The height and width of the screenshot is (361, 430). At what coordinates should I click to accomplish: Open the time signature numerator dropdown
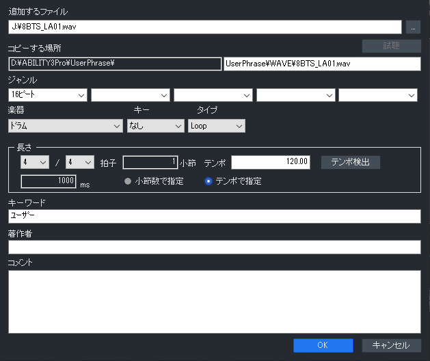pyautogui.click(x=35, y=162)
